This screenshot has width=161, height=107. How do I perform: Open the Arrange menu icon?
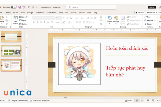[116, 20]
